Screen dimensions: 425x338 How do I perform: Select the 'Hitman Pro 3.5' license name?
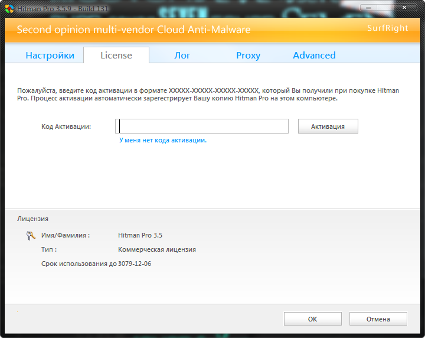tap(140, 235)
